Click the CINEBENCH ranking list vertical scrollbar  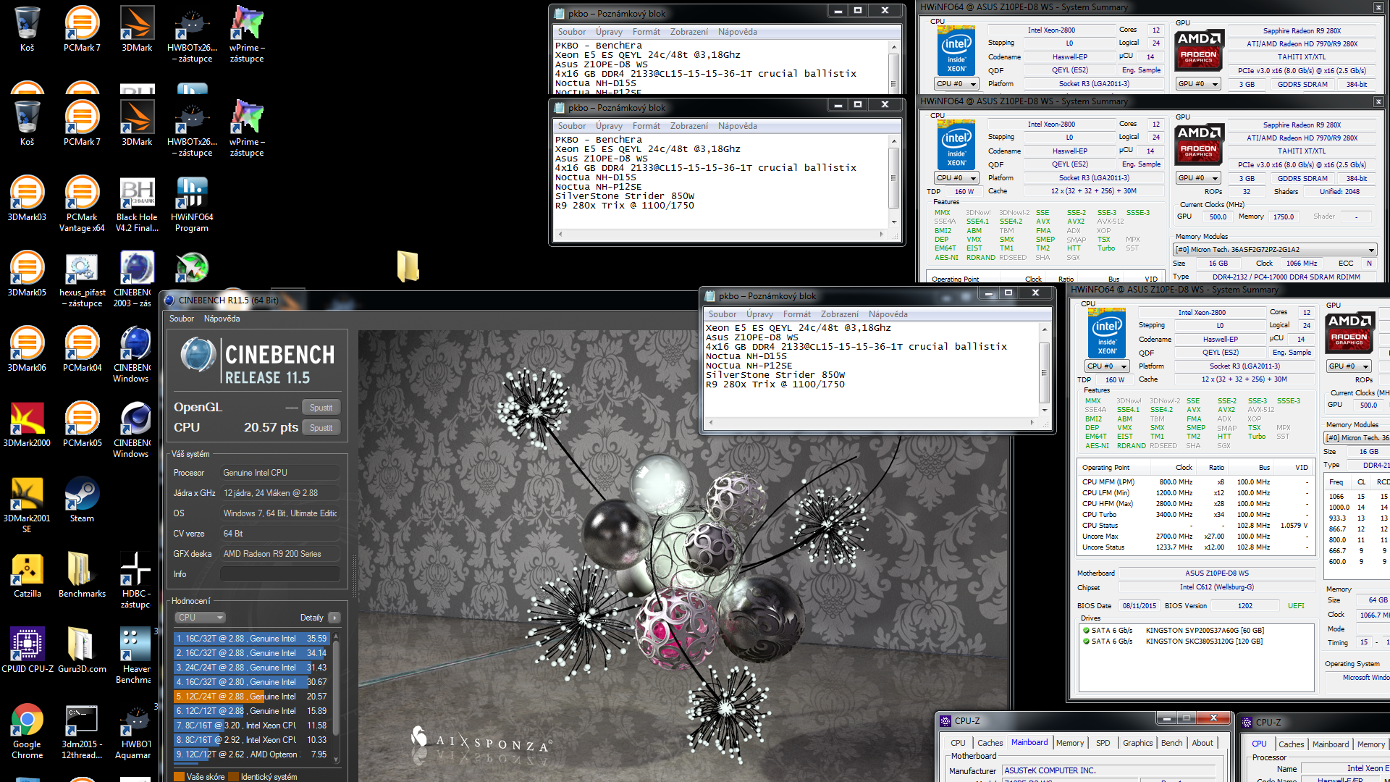point(336,697)
